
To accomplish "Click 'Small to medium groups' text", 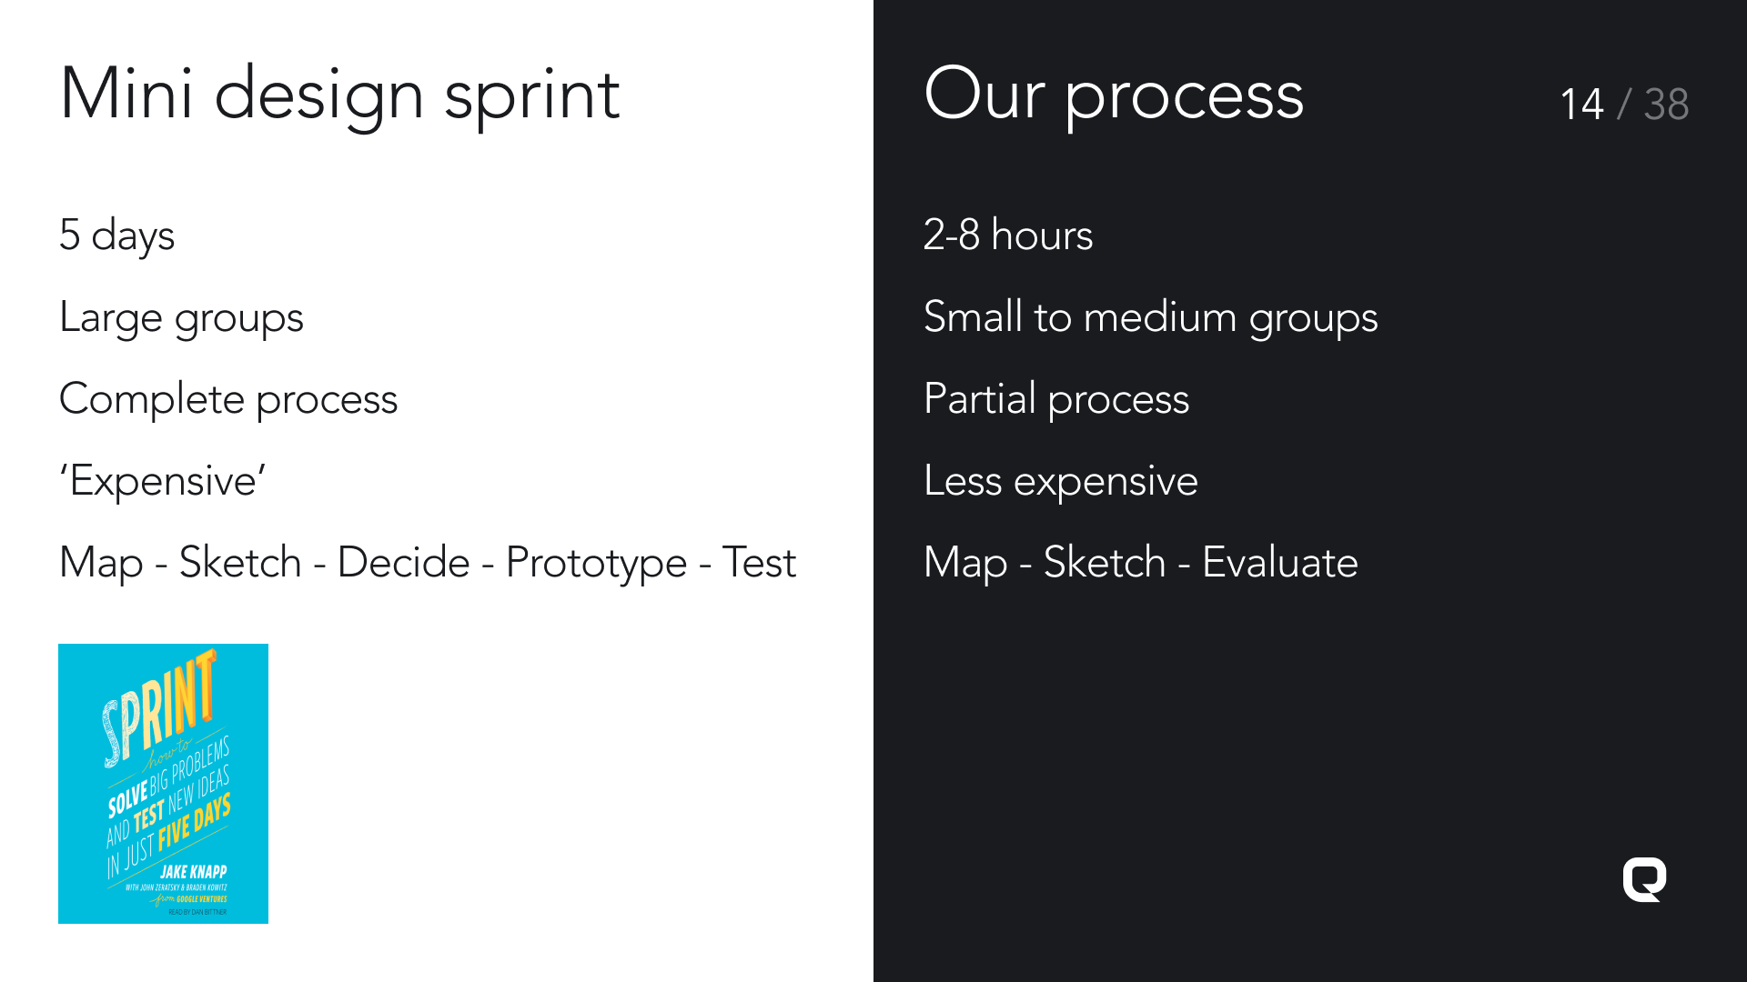I will 1150,317.
